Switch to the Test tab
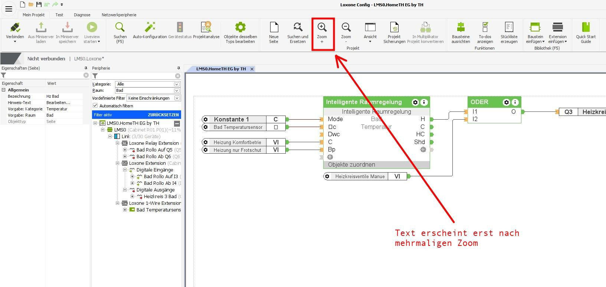Image resolution: width=606 pixels, height=287 pixels. click(59, 15)
